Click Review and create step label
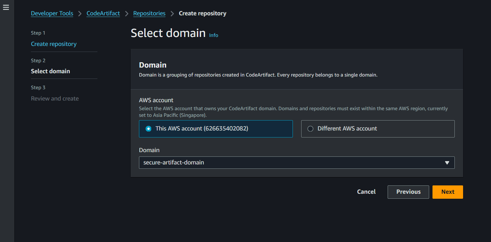This screenshot has height=242, width=491. point(55,99)
